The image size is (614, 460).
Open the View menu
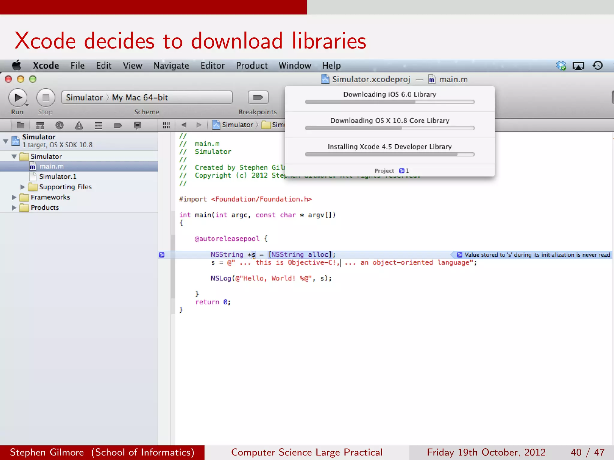coord(133,65)
